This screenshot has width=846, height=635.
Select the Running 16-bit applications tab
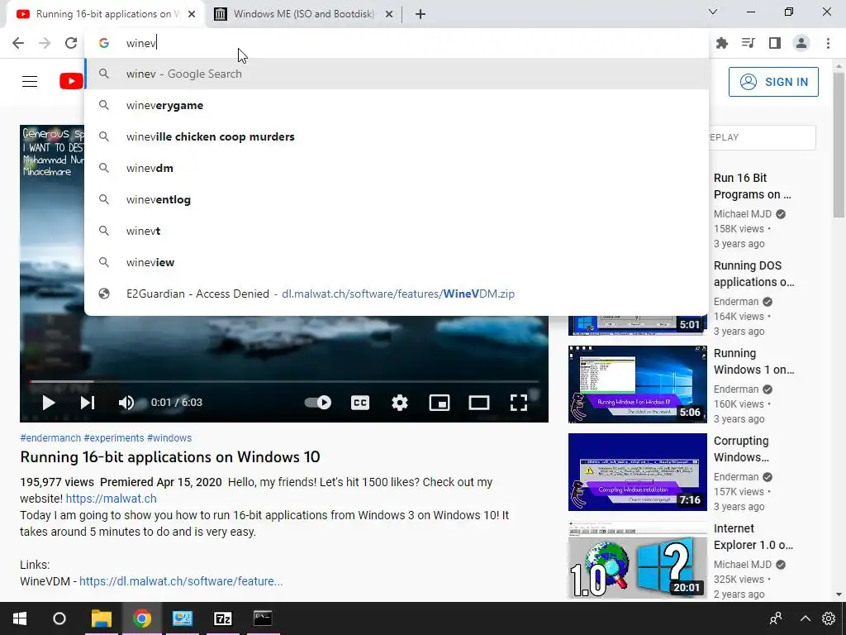coord(105,14)
